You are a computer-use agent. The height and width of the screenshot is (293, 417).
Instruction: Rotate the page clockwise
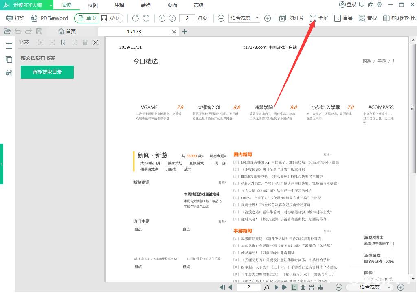point(135,18)
